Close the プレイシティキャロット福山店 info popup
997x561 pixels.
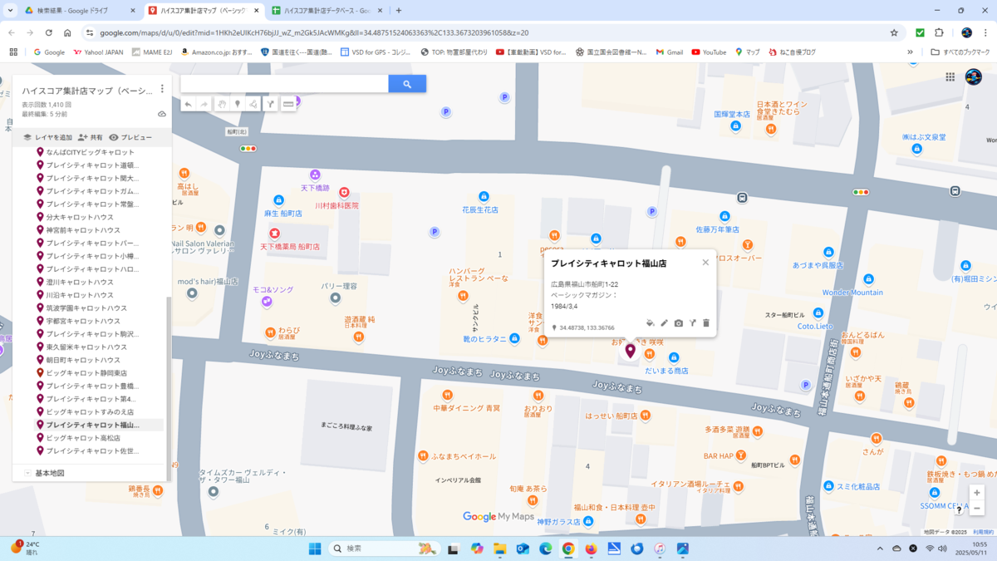[x=705, y=263]
